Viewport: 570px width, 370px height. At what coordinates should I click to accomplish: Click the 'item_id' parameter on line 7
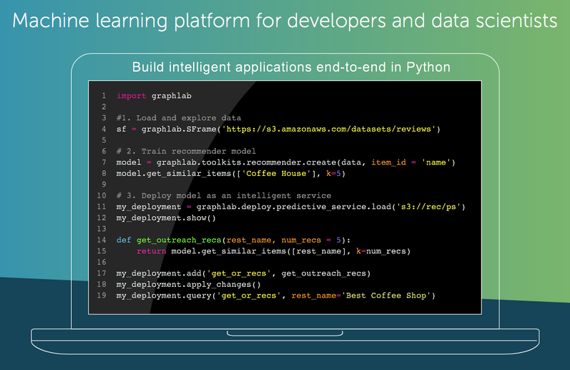[x=388, y=163]
